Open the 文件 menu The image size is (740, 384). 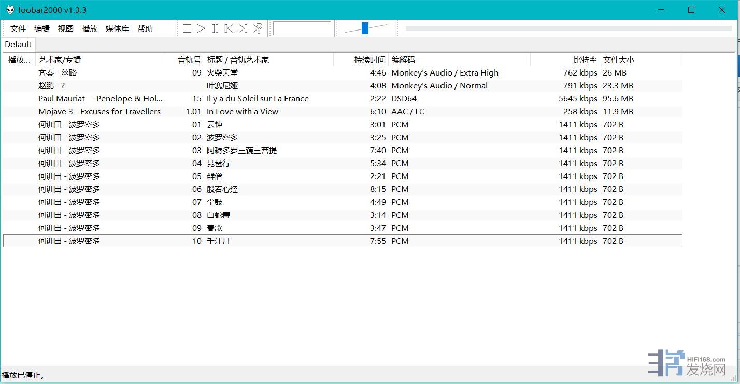click(18, 29)
